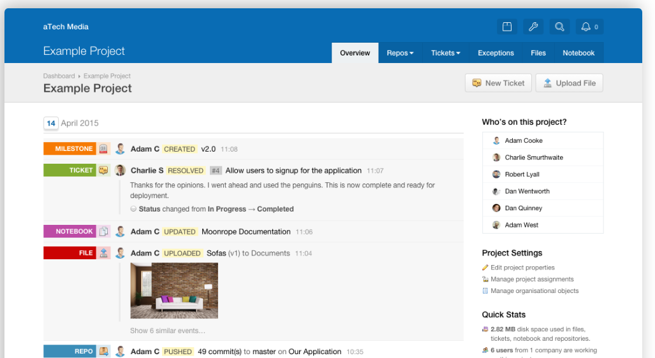Click the milestone calendar icon
Screen dimensions: 655x358
(103, 148)
